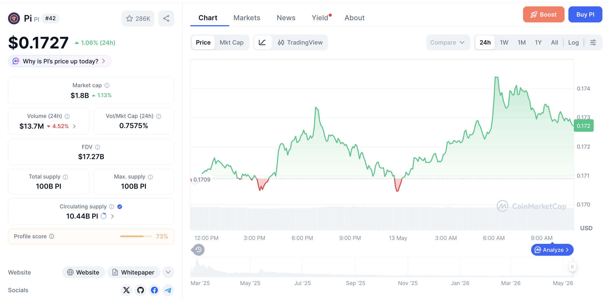Click the Volume (24h) info icon
The height and width of the screenshot is (300, 606).
click(67, 116)
